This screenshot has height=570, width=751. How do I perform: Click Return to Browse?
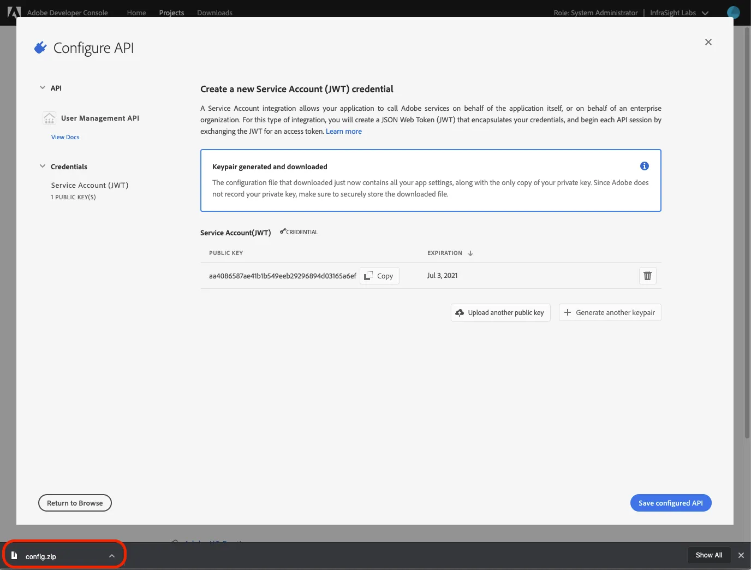coord(75,503)
